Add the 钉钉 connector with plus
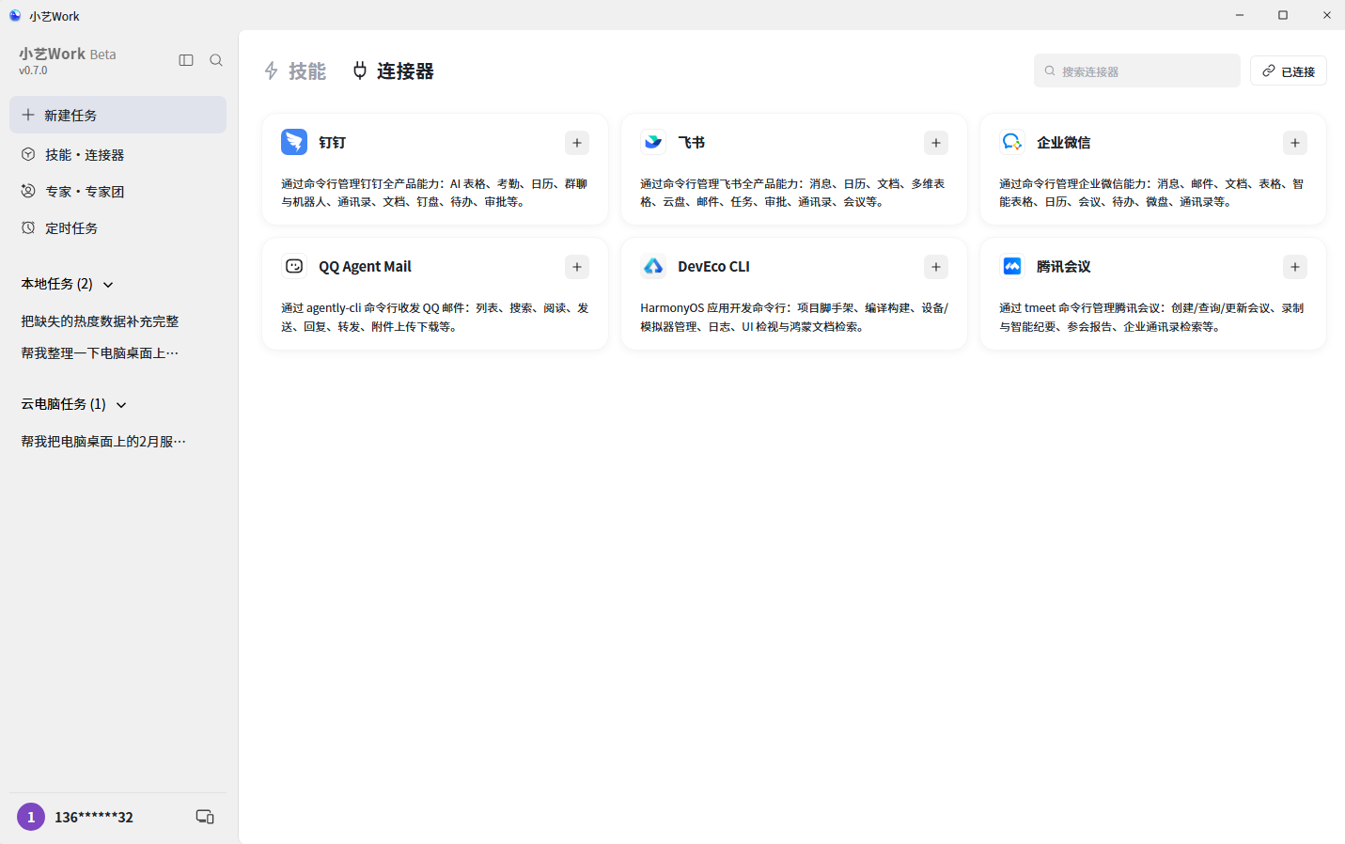 (577, 143)
